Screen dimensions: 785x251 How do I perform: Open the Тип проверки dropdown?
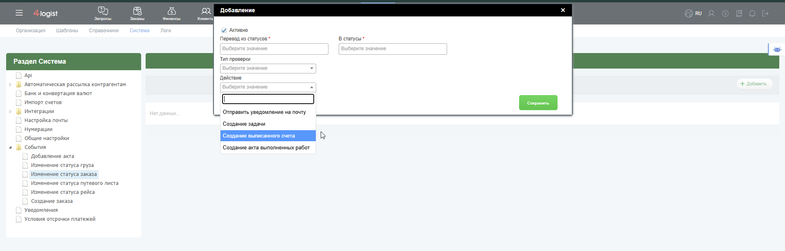click(268, 68)
